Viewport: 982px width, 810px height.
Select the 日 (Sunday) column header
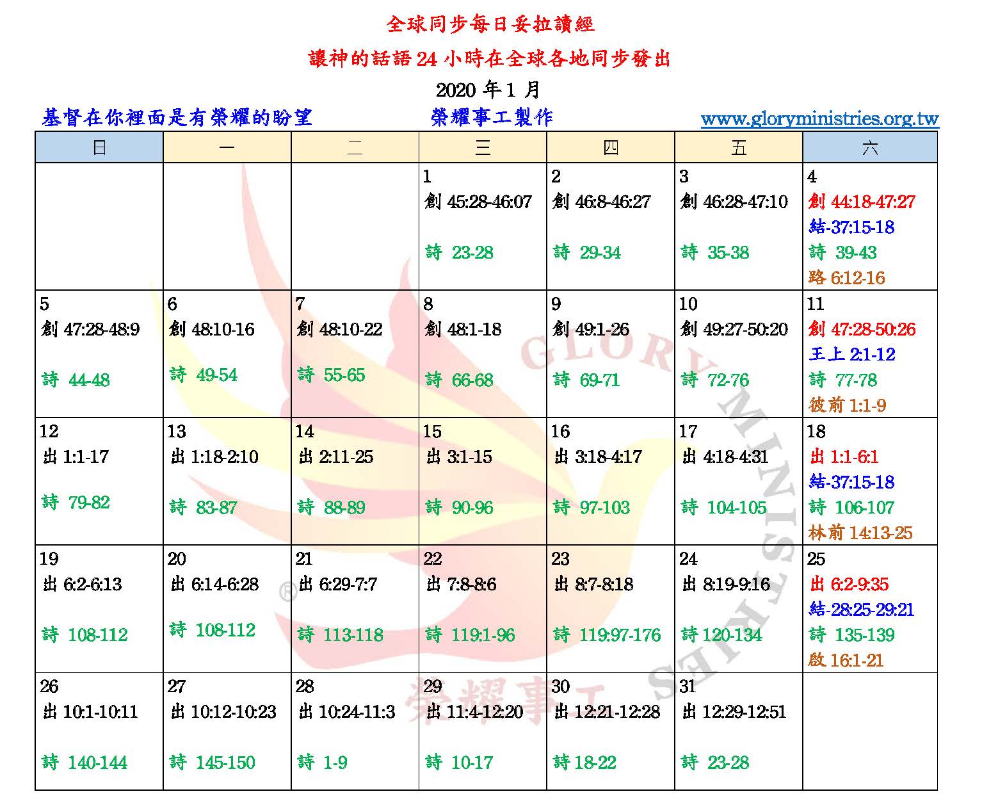(99, 148)
